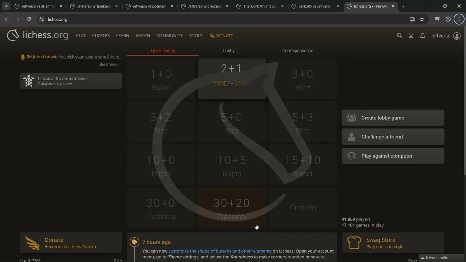Open 'customize the shape of buttons' link
The width and height of the screenshot is (466, 262).
coord(220,251)
